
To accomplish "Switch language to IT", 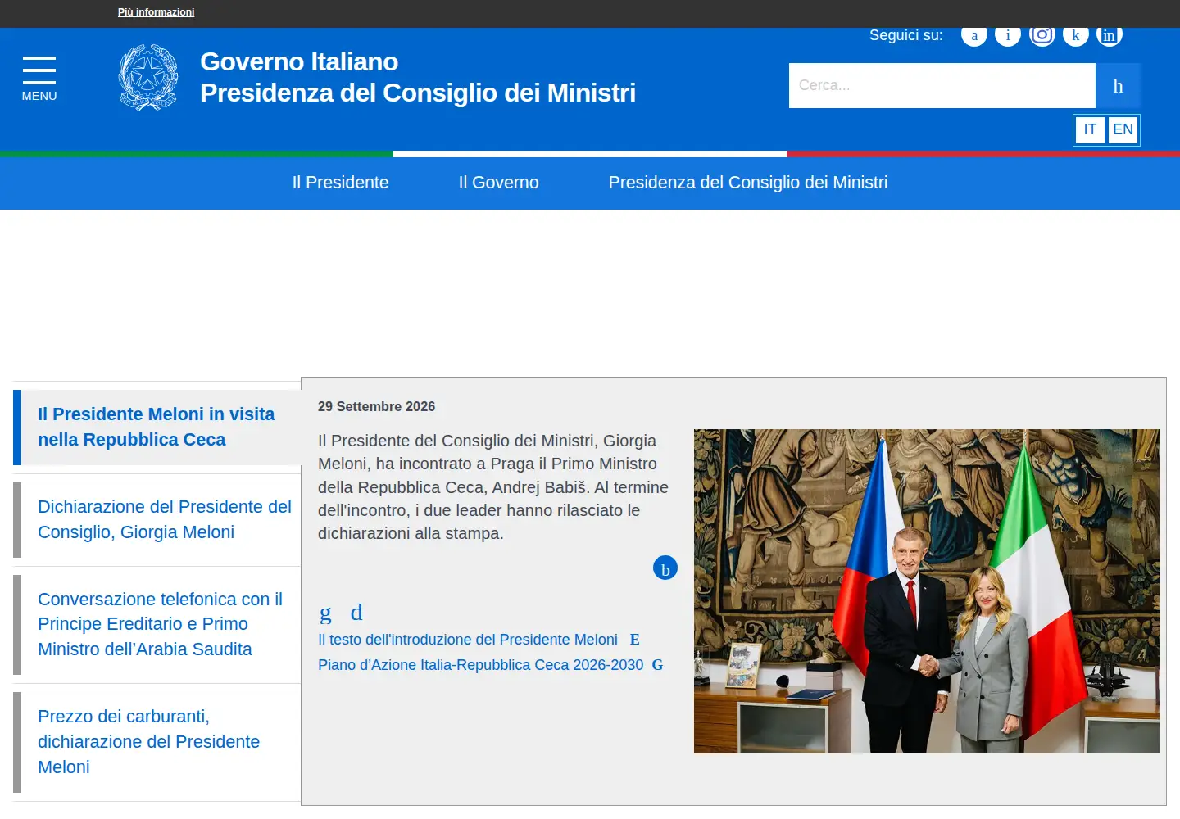I will point(1090,129).
